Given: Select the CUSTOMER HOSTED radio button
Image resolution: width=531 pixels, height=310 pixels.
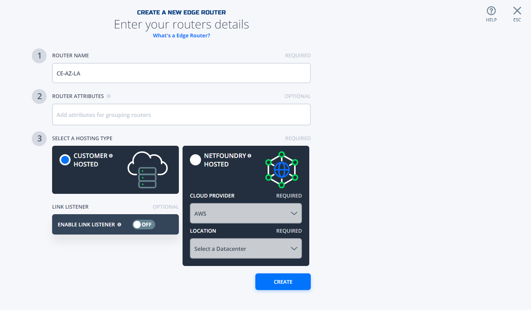Looking at the screenshot, I should tap(65, 160).
